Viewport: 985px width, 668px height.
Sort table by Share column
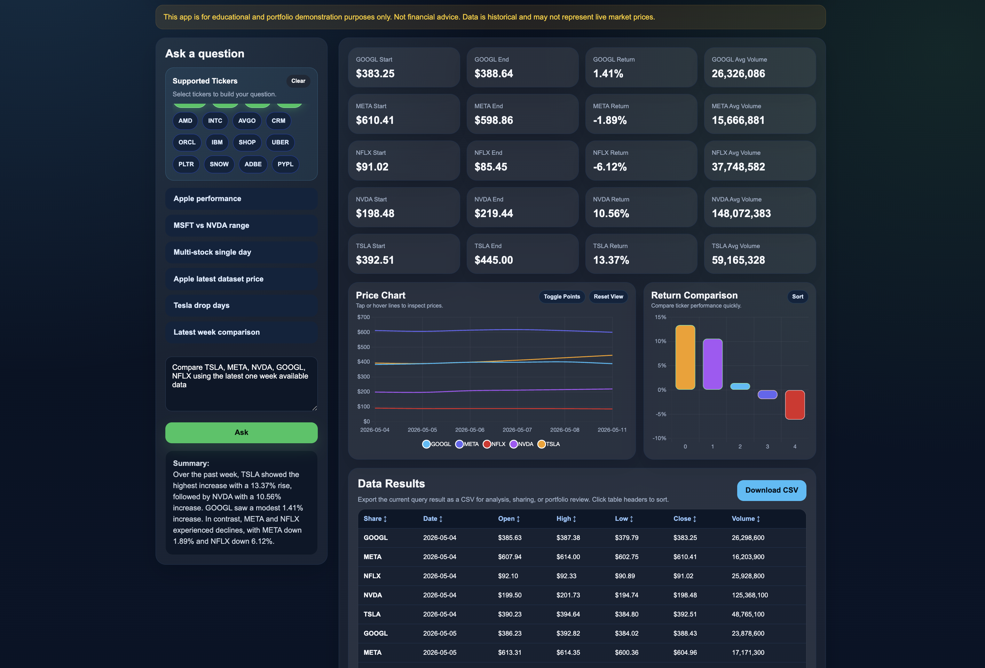[x=375, y=518]
